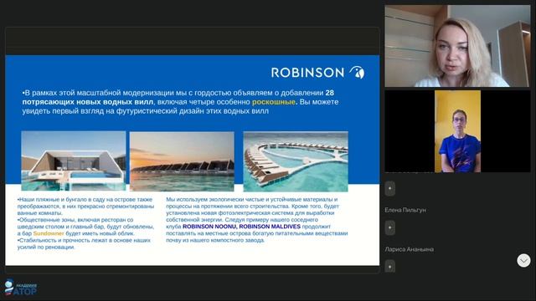Viewport: 536px width, 301px height.
Task: Click the small icon directly above Елена Пильгун name
Action: (390, 189)
